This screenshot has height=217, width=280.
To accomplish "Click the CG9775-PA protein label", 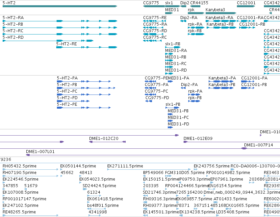I will 157,85.
